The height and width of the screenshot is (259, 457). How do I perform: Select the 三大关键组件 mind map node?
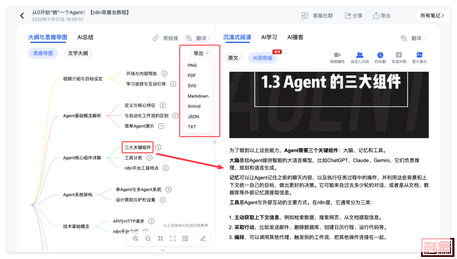pos(138,147)
